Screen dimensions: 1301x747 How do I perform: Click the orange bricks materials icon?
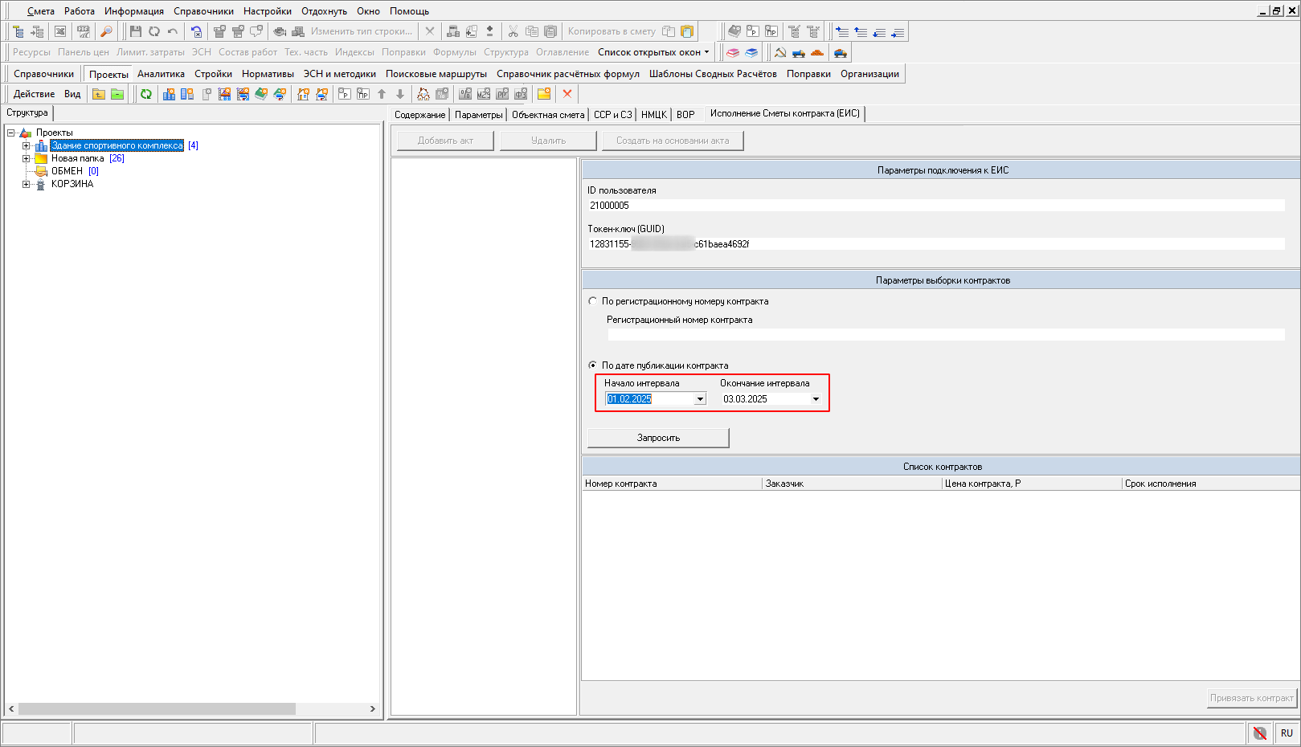point(817,53)
